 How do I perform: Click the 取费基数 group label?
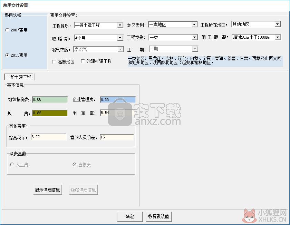pos(18,154)
